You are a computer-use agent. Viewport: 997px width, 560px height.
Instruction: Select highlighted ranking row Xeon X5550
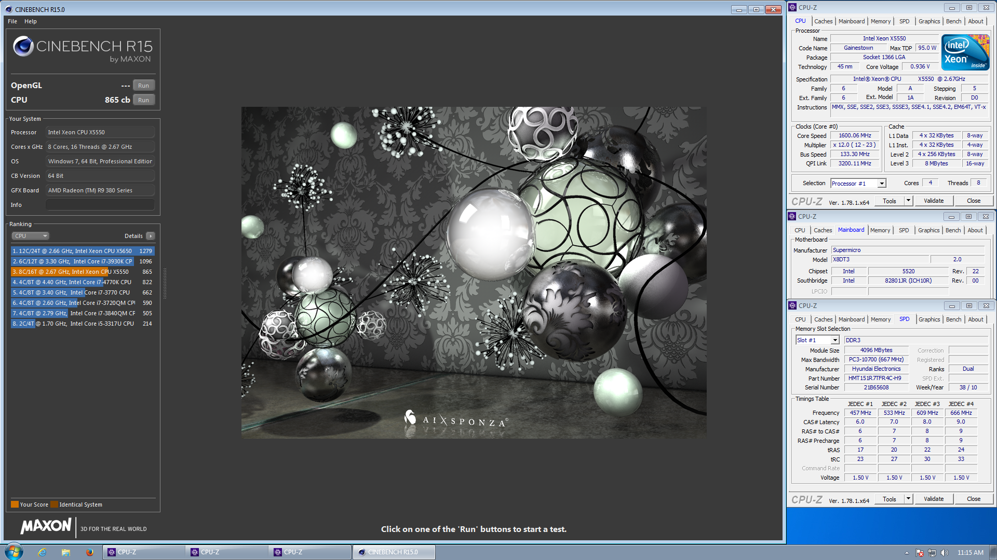click(x=83, y=272)
